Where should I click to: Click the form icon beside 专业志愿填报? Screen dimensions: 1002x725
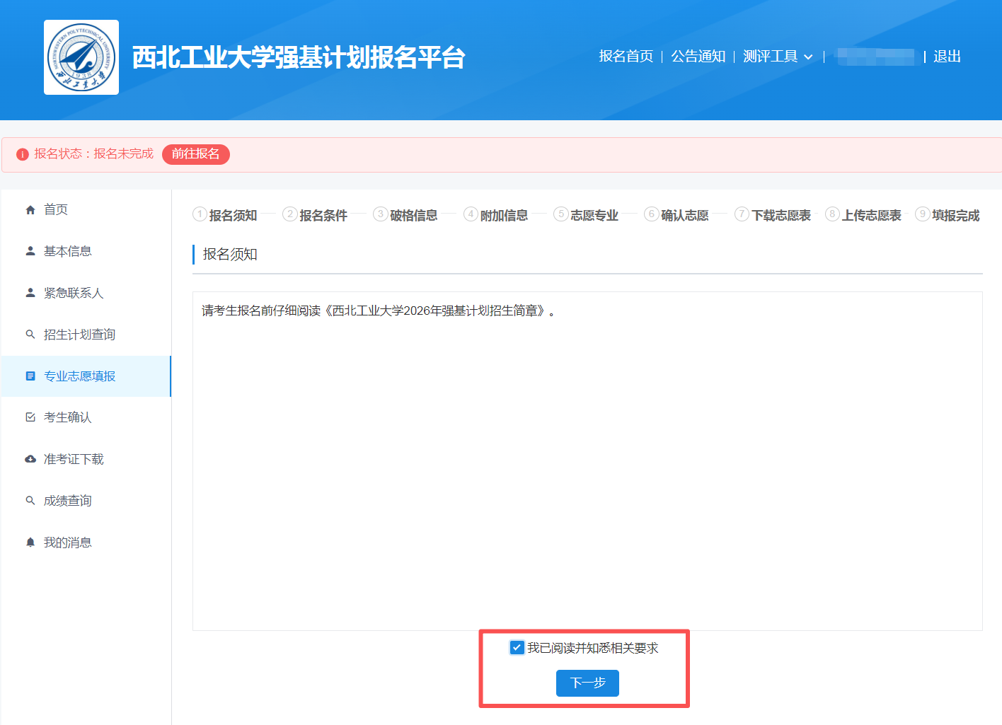click(x=30, y=376)
